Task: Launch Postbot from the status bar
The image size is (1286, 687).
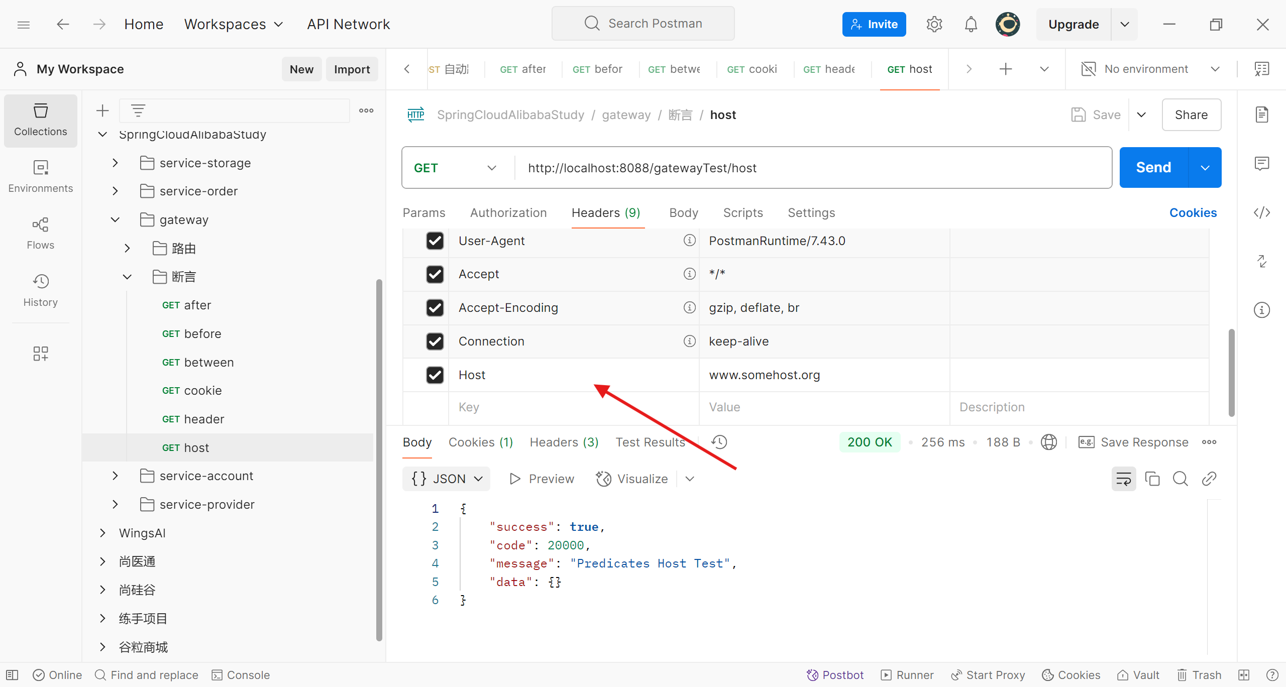Action: [835, 675]
